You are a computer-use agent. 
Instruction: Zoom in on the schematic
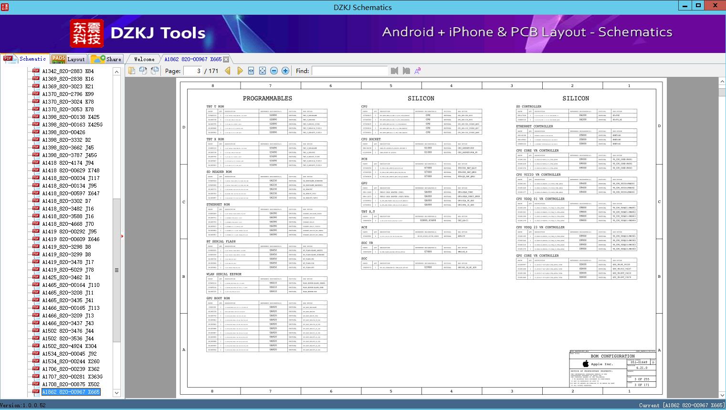285,71
